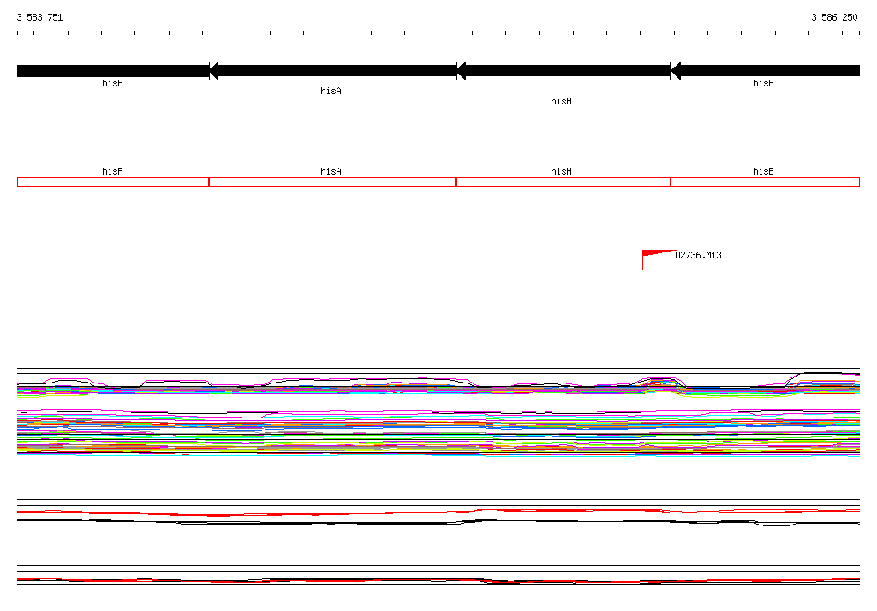Click the start coordinate 3 583 751
877x611 pixels.
pos(39,17)
